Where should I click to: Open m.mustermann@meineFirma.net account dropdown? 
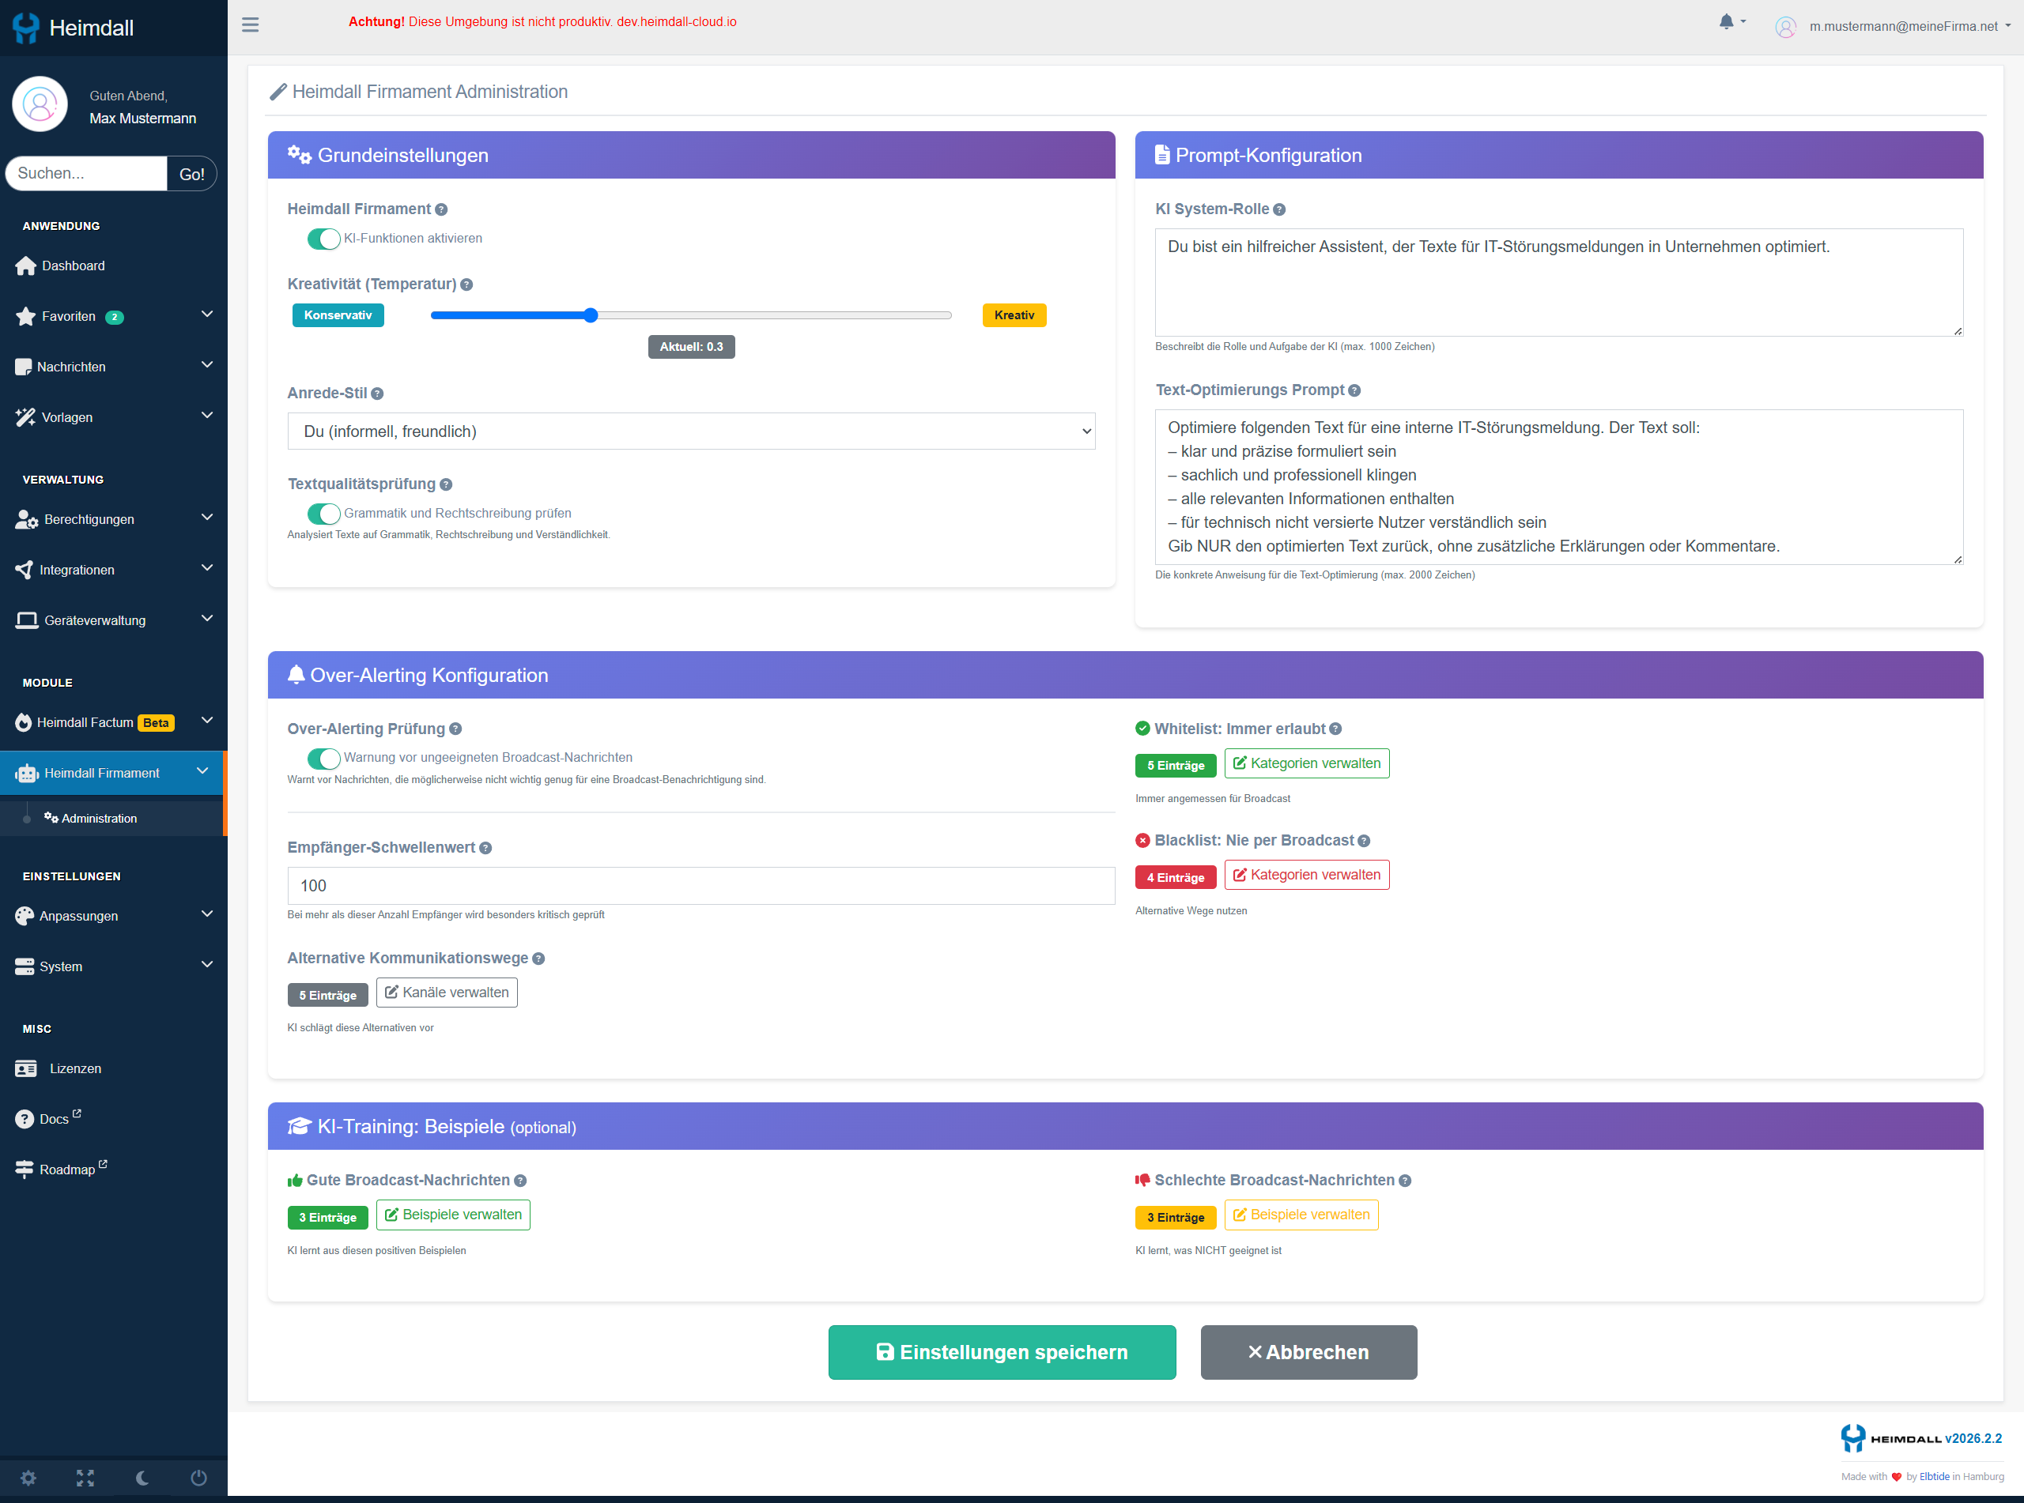coord(1909,28)
